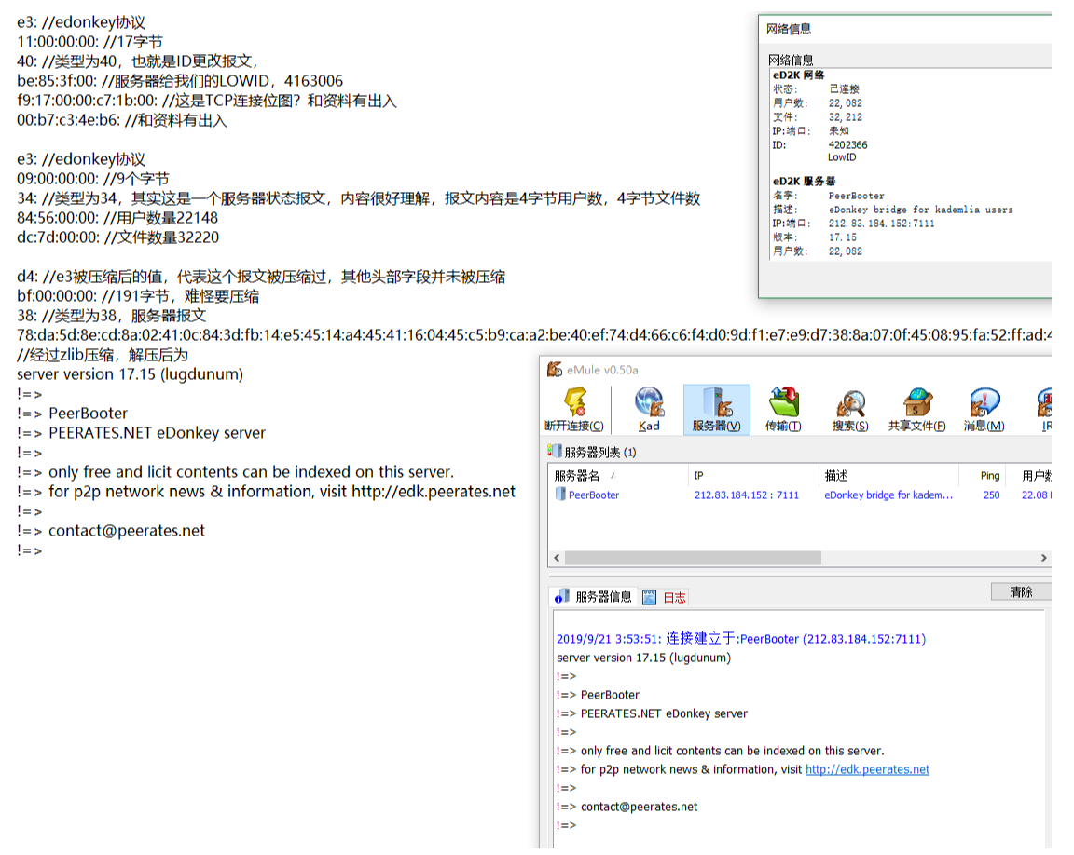This screenshot has width=1074, height=855.
Task: Open the Shared Files (共享文件) toolbar icon
Action: pyautogui.click(x=916, y=409)
